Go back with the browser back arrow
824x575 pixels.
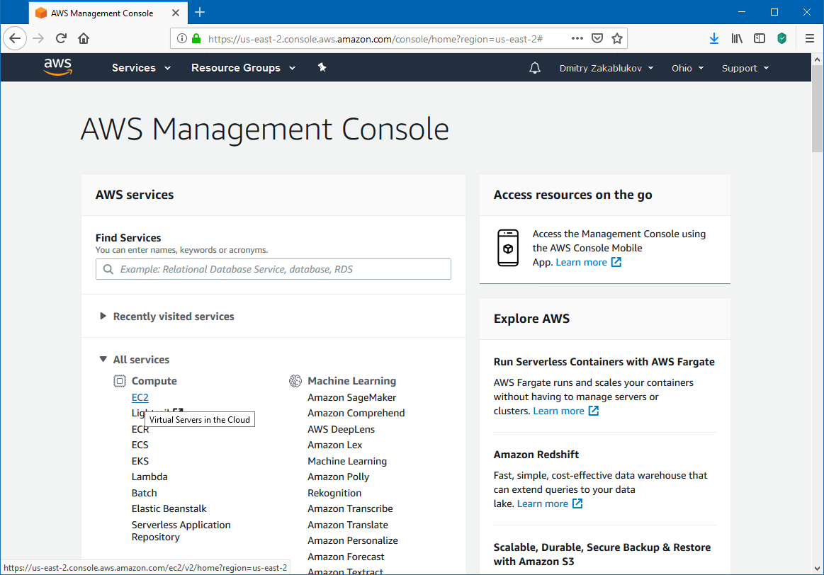pos(15,38)
